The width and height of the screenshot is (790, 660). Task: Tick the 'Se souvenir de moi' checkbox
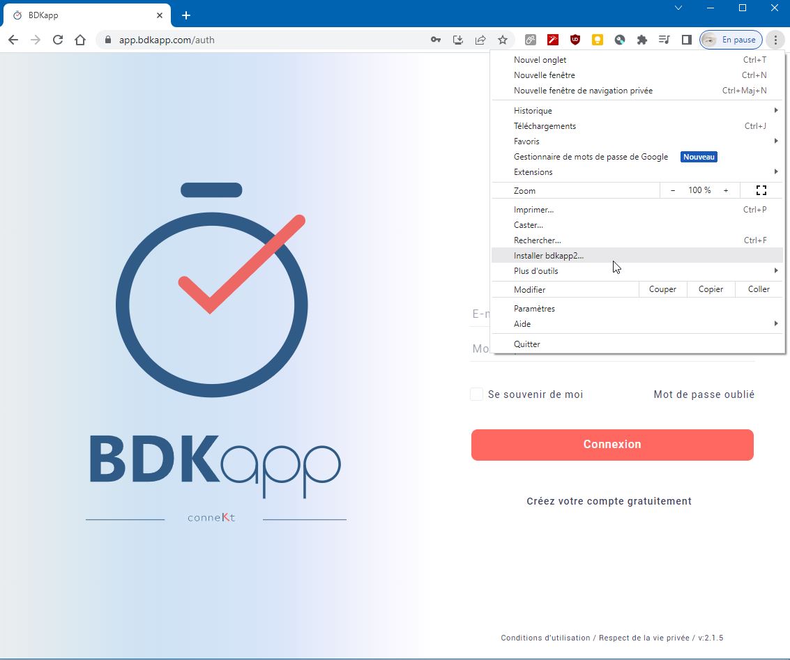pos(476,394)
